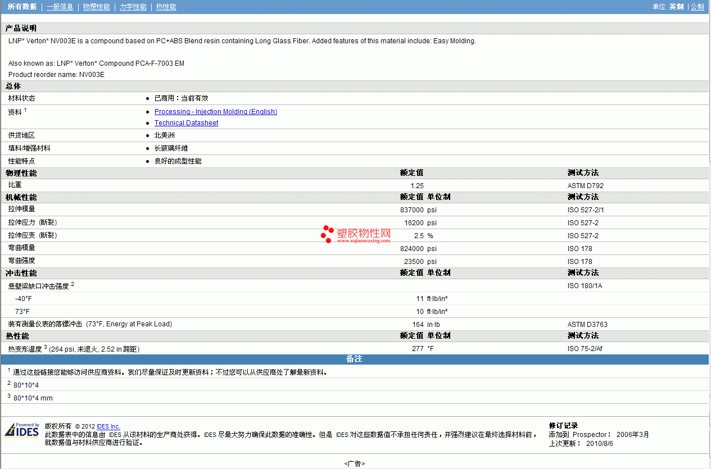Click the 已商用：当前有效 status value
Viewport: 711px width, 469px height.
[182, 98]
